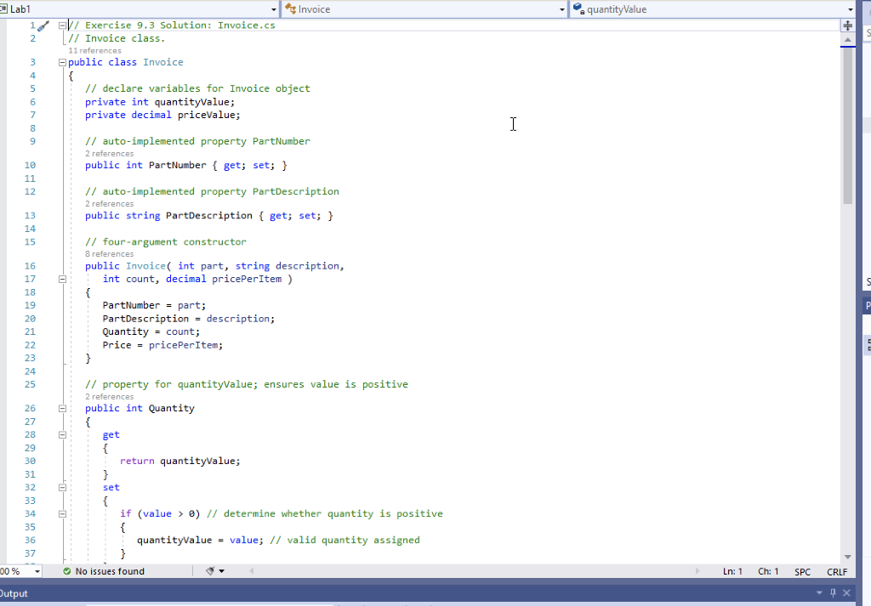Click the horizontal scrollbar left arrow

(252, 571)
